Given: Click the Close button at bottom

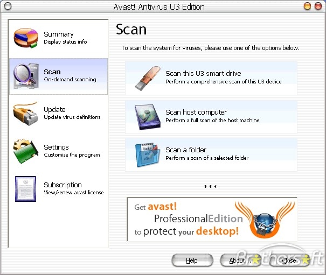Looking at the screenshot, I should click(x=289, y=260).
